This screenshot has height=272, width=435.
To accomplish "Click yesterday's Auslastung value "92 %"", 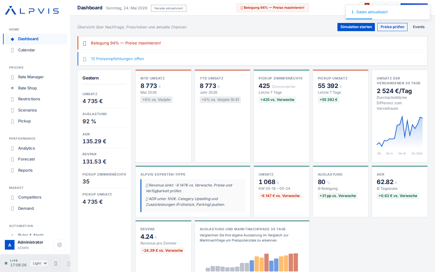I will tap(89, 121).
